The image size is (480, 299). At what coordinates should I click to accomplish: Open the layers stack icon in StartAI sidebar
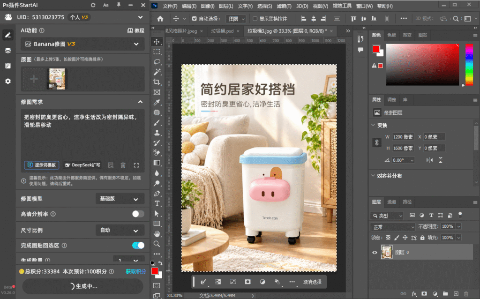click(x=8, y=51)
